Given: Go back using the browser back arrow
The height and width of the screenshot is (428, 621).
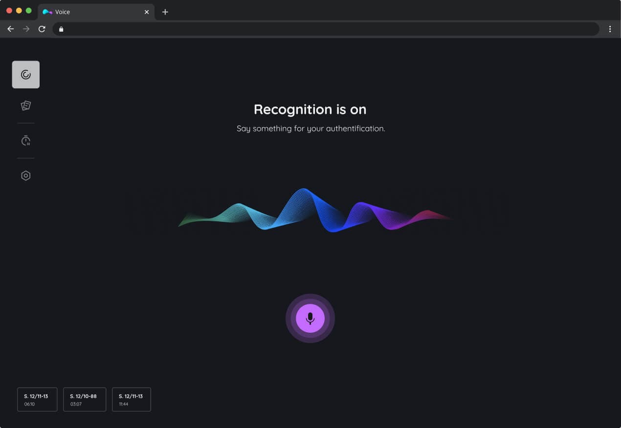Looking at the screenshot, I should point(11,29).
